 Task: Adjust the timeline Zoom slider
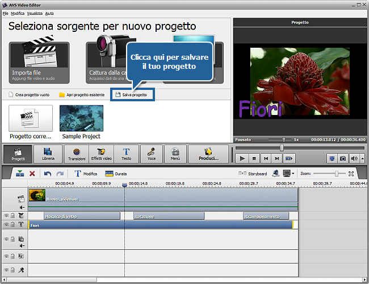click(337, 174)
